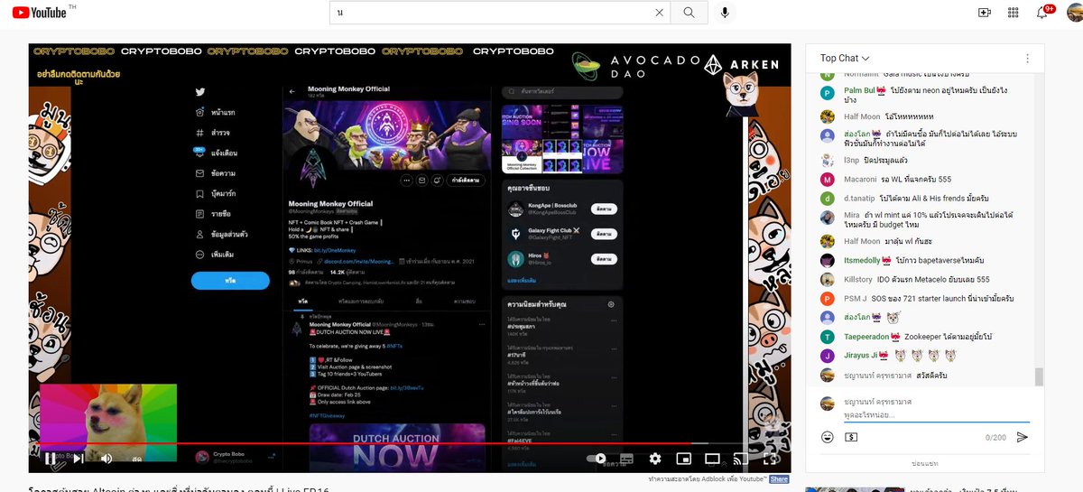This screenshot has width=1083, height=492.
Task: Pause the live video
Action: [x=51, y=459]
